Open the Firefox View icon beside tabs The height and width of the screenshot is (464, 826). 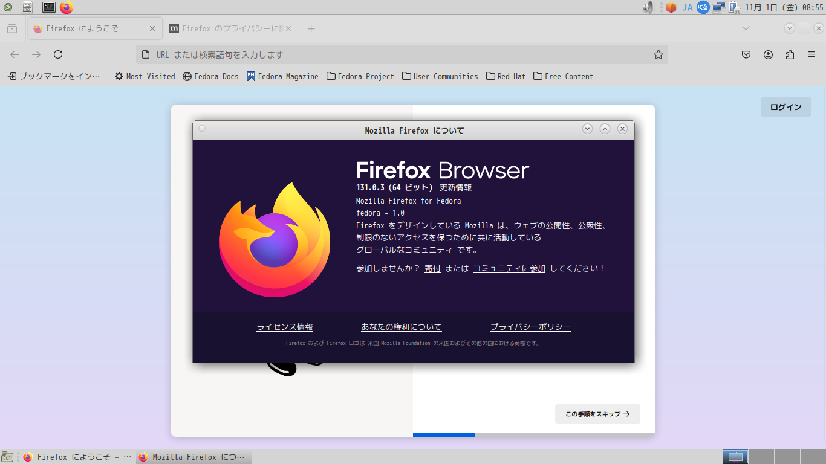[12, 28]
